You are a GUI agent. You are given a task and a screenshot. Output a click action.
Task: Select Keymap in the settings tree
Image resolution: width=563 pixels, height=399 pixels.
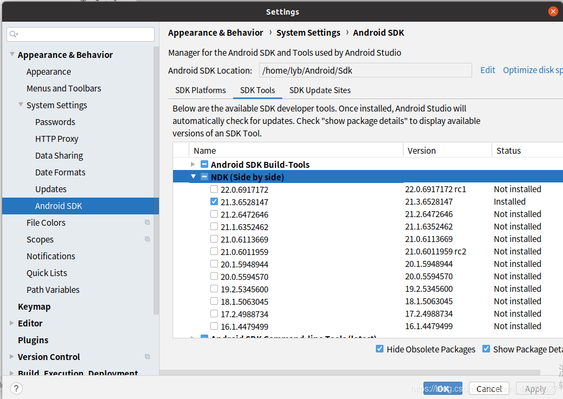point(35,306)
